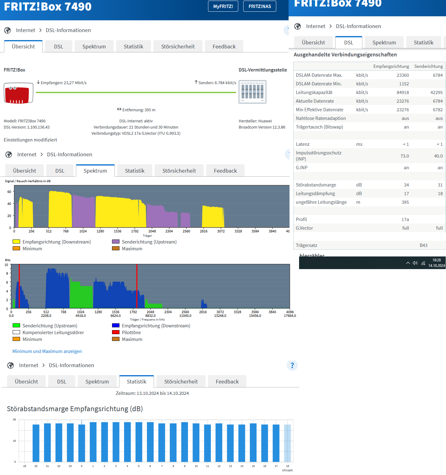Select the active DSL tab in the right panel
446x475 pixels.
pos(349,42)
